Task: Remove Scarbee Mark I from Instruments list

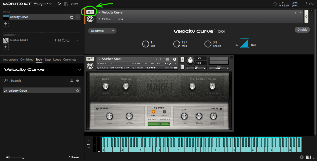Action: (x=77, y=40)
